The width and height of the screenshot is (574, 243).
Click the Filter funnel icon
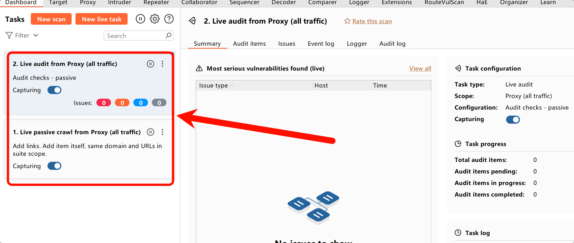9,35
